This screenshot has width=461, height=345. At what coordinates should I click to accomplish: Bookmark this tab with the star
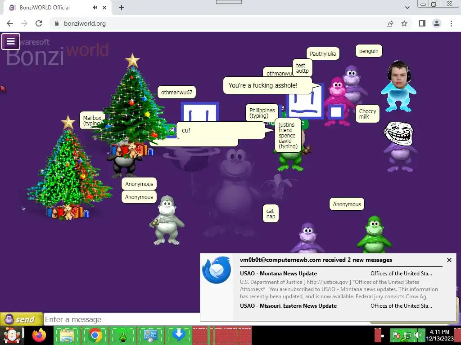point(404,23)
